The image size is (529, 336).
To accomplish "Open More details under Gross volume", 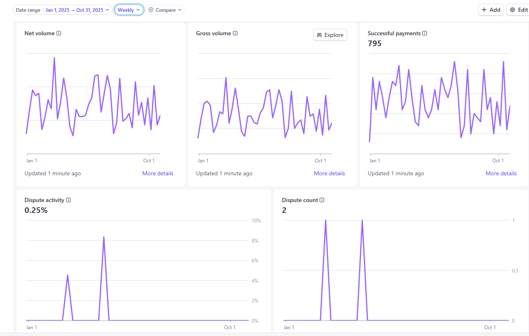I will point(329,173).
